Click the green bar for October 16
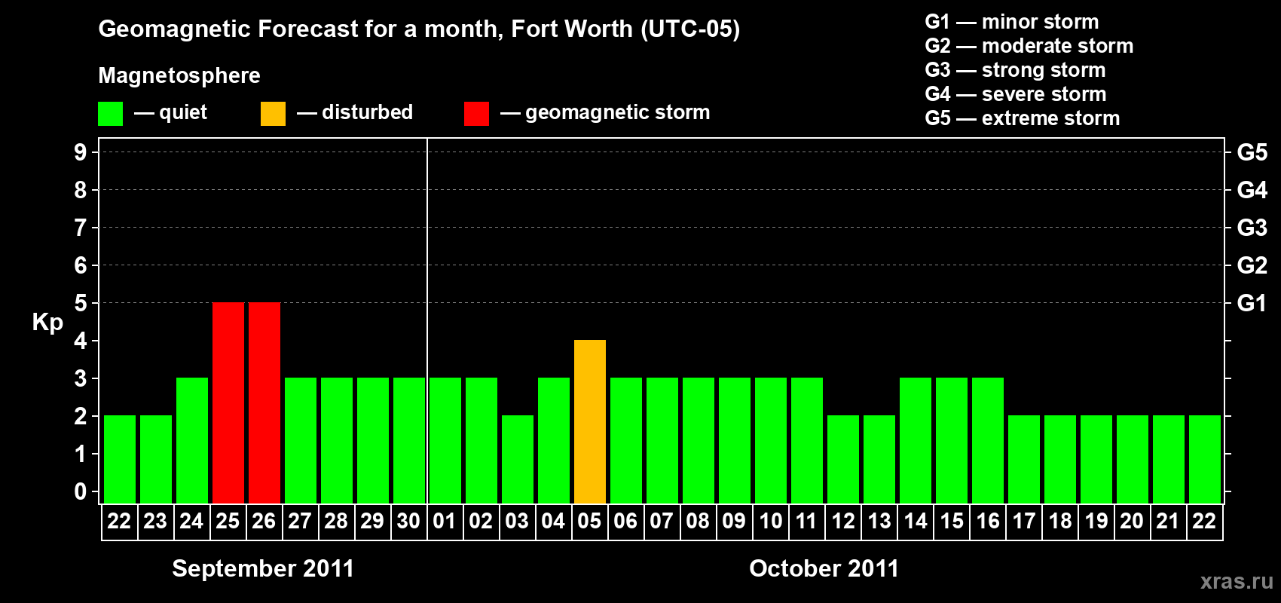1281x603 pixels. 988,440
